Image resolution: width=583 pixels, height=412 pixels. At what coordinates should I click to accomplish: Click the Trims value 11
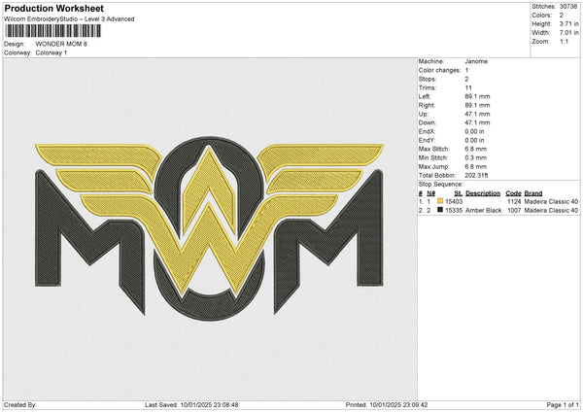pyautogui.click(x=468, y=87)
